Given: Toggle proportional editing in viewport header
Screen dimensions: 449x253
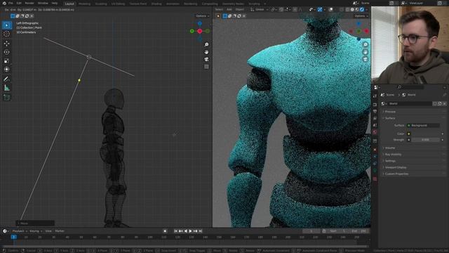Looking at the screenshot, I should (x=295, y=9).
